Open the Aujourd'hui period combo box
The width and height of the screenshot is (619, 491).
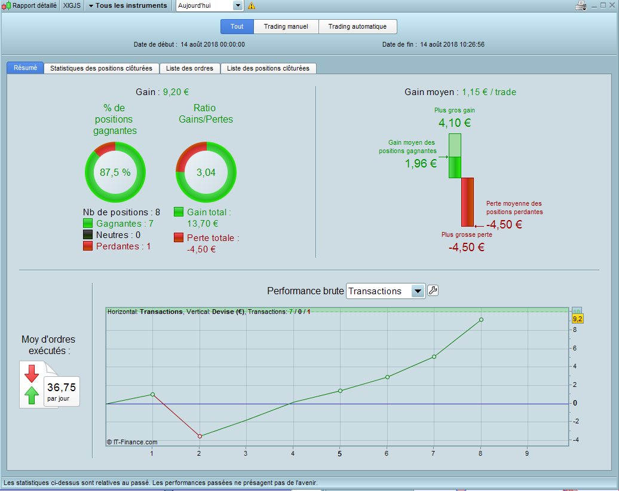point(209,5)
